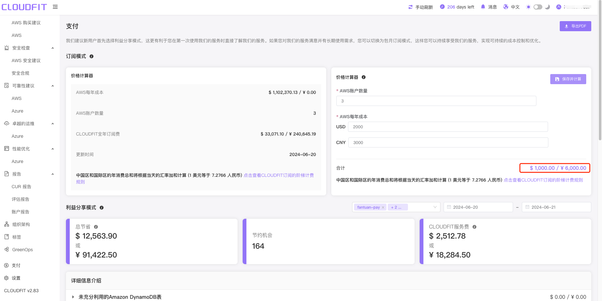Open AWS 安全建议 menu item
This screenshot has height=301, width=602.
coord(26,61)
